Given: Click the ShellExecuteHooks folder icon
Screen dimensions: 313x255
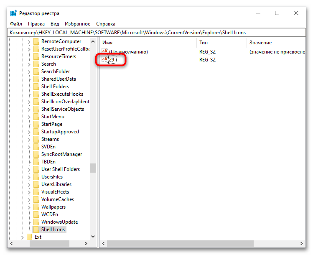Looking at the screenshot, I should [x=36, y=94].
